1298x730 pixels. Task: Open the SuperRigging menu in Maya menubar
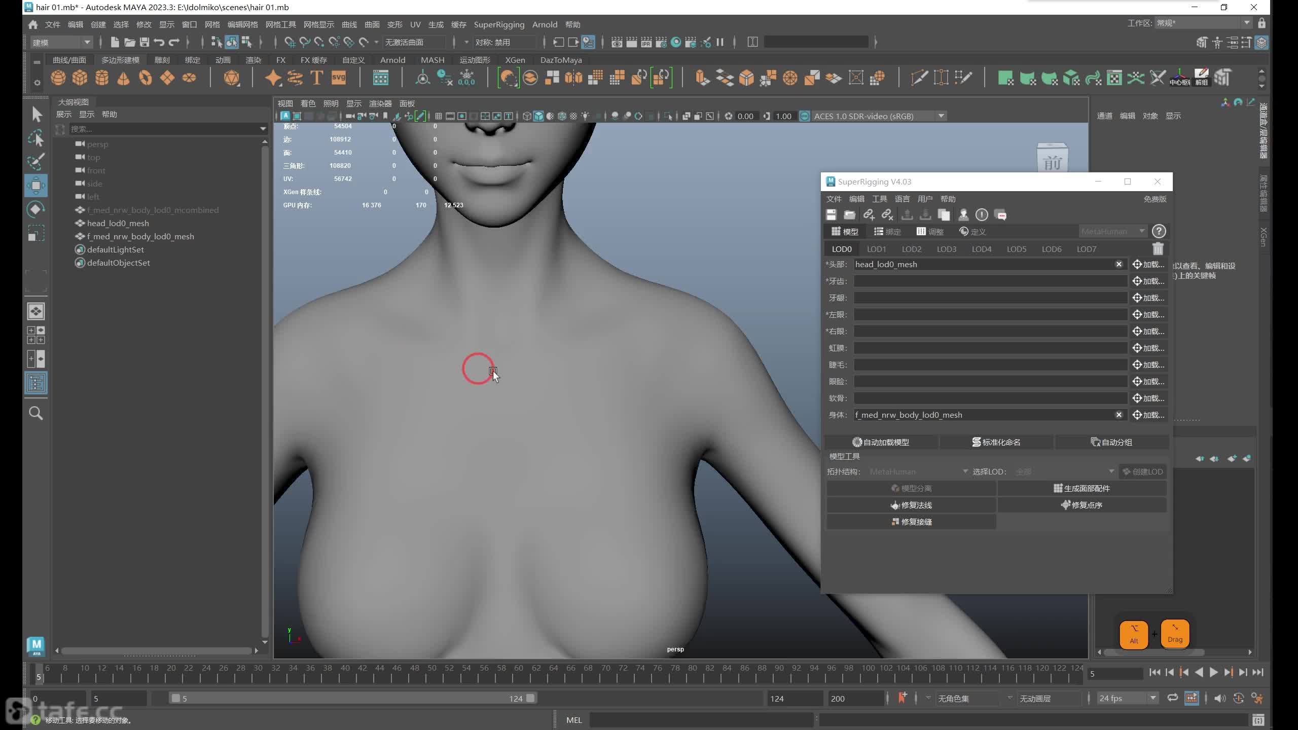499,24
